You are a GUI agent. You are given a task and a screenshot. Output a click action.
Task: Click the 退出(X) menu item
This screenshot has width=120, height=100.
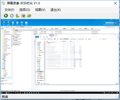pyautogui.click(x=56, y=10)
